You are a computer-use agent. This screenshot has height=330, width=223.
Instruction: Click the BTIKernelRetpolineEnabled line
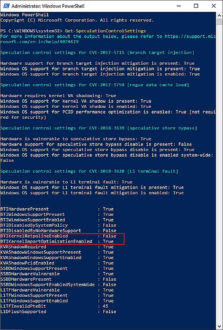[58, 236]
